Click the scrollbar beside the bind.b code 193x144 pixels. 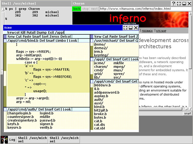pyautogui.click(x=5, y=75)
